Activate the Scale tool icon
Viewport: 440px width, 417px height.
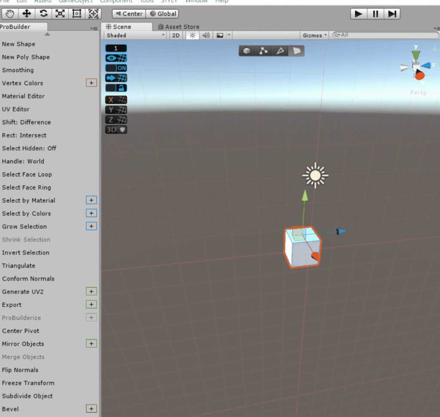(x=60, y=14)
